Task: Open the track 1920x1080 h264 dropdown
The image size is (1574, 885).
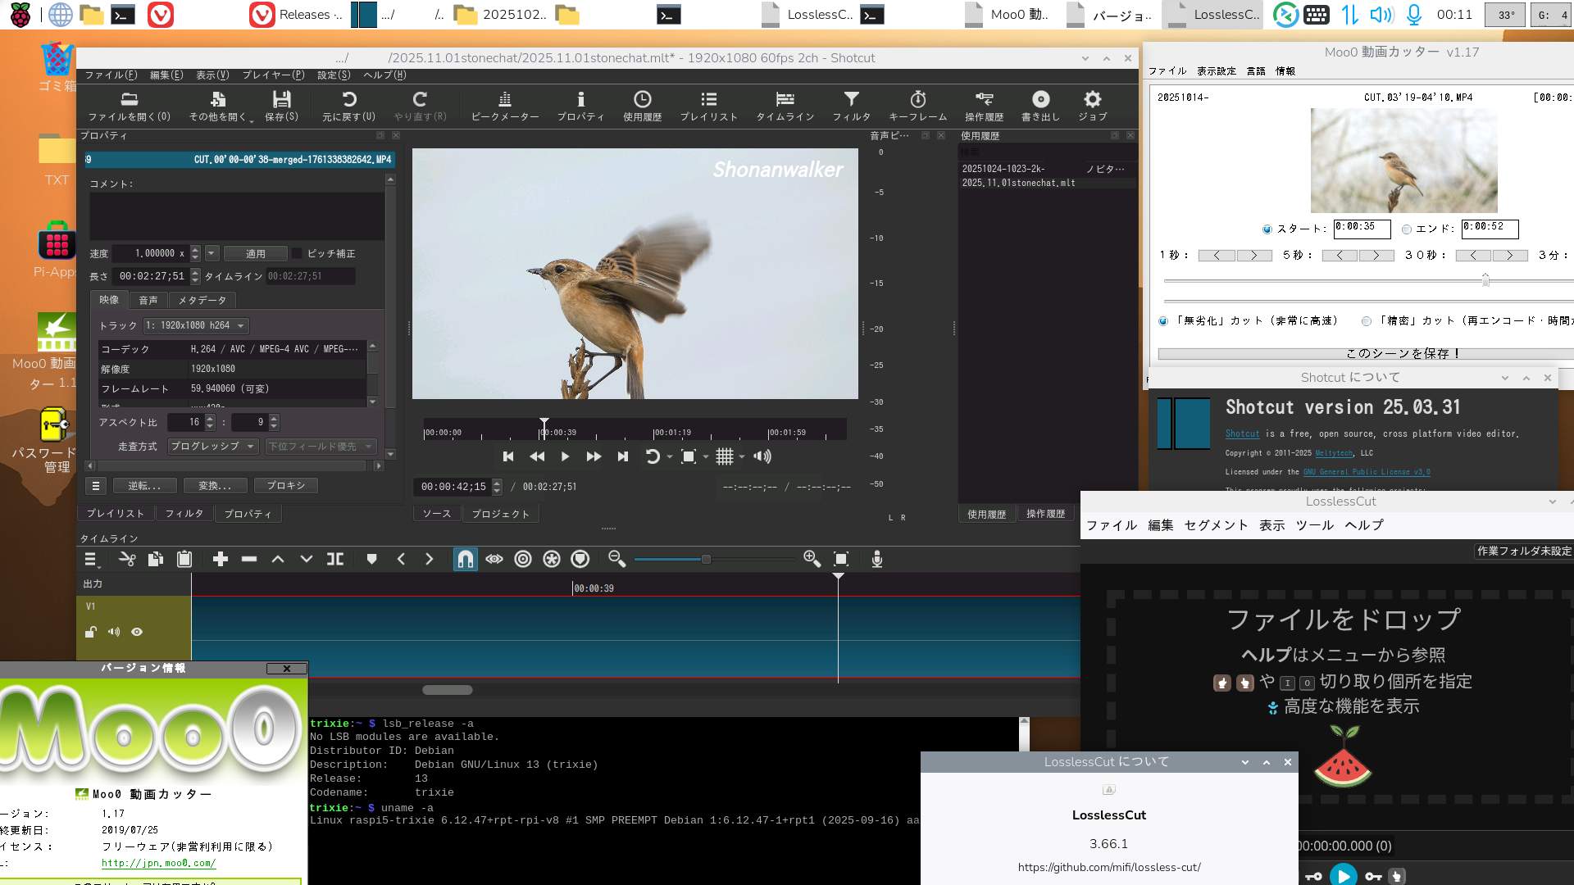Action: coord(195,325)
